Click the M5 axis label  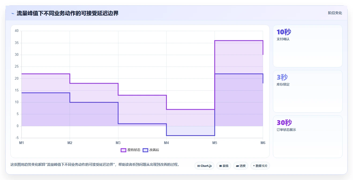coord(215,143)
